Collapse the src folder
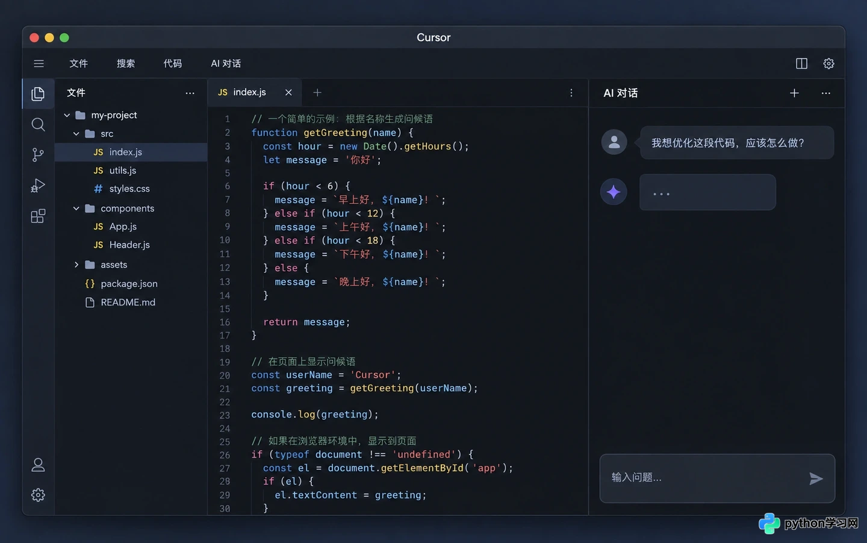 (x=76, y=134)
